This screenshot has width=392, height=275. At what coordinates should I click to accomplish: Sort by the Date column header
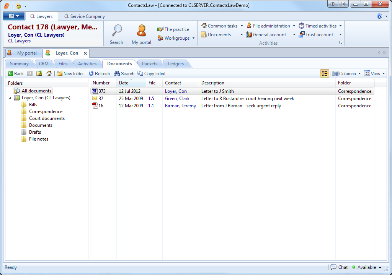point(131,82)
